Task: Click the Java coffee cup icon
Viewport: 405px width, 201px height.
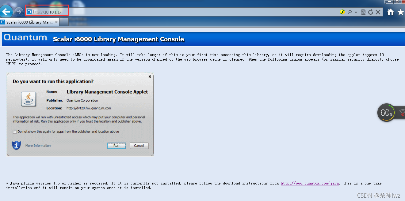Action: click(29, 99)
